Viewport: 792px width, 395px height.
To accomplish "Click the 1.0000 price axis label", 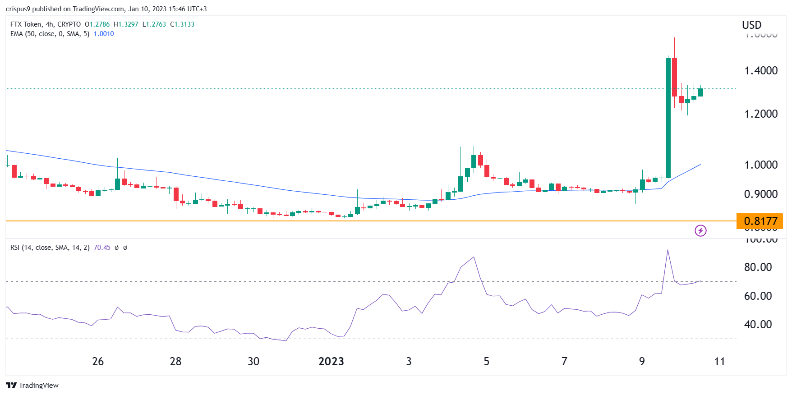I will (761, 165).
